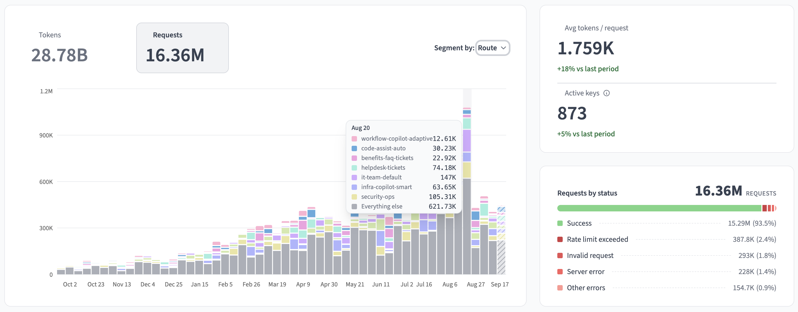Click the Other errors row label
The height and width of the screenshot is (312, 798).
586,288
